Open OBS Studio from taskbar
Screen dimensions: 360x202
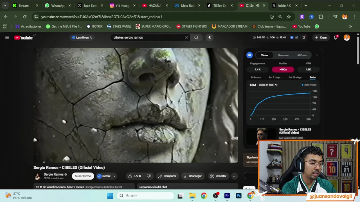215,196
